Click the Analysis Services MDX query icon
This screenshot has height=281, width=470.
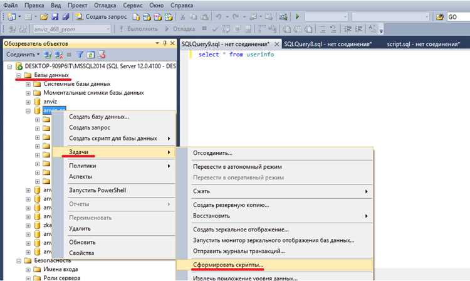[147, 17]
